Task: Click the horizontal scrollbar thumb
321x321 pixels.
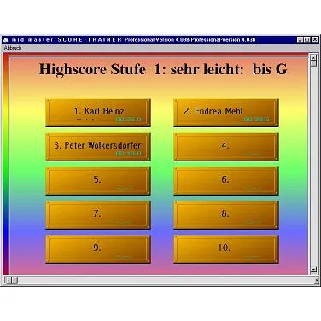Action: click(x=15, y=280)
